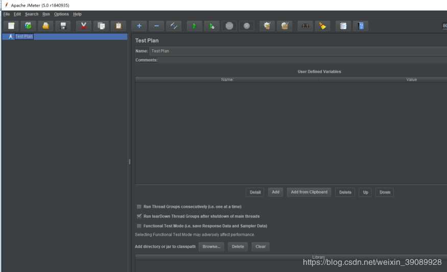
Task: Click the Search binoculars icon
Action: click(x=305, y=26)
